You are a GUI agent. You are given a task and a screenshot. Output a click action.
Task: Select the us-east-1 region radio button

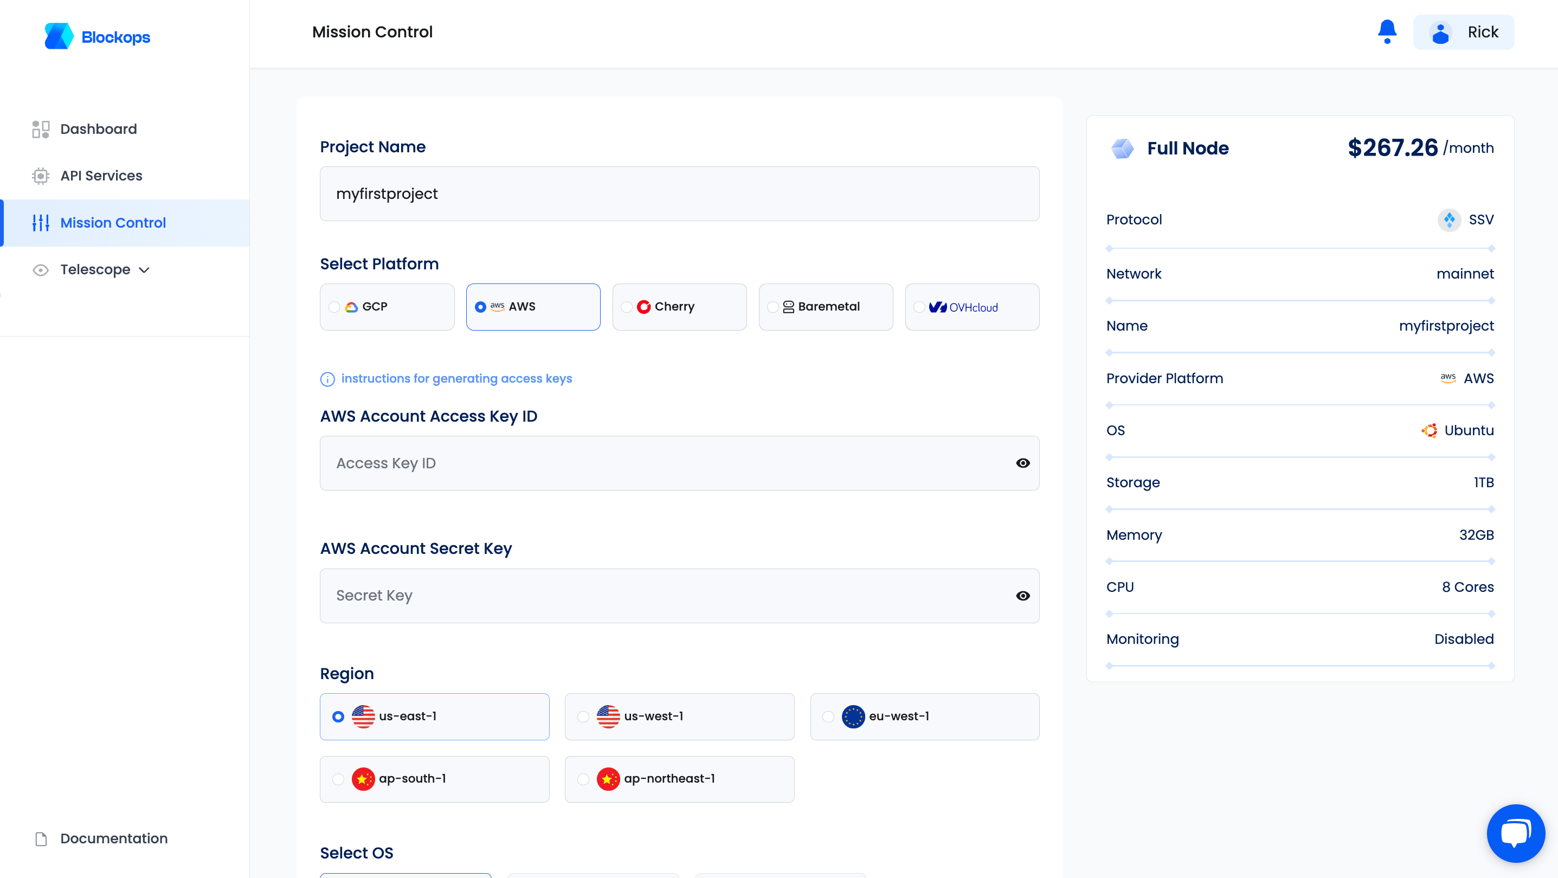[338, 716]
